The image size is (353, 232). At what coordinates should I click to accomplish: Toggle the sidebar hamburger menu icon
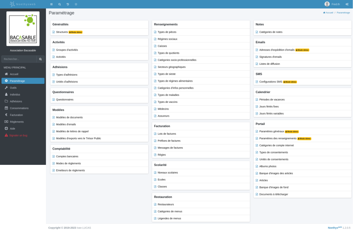51,4
